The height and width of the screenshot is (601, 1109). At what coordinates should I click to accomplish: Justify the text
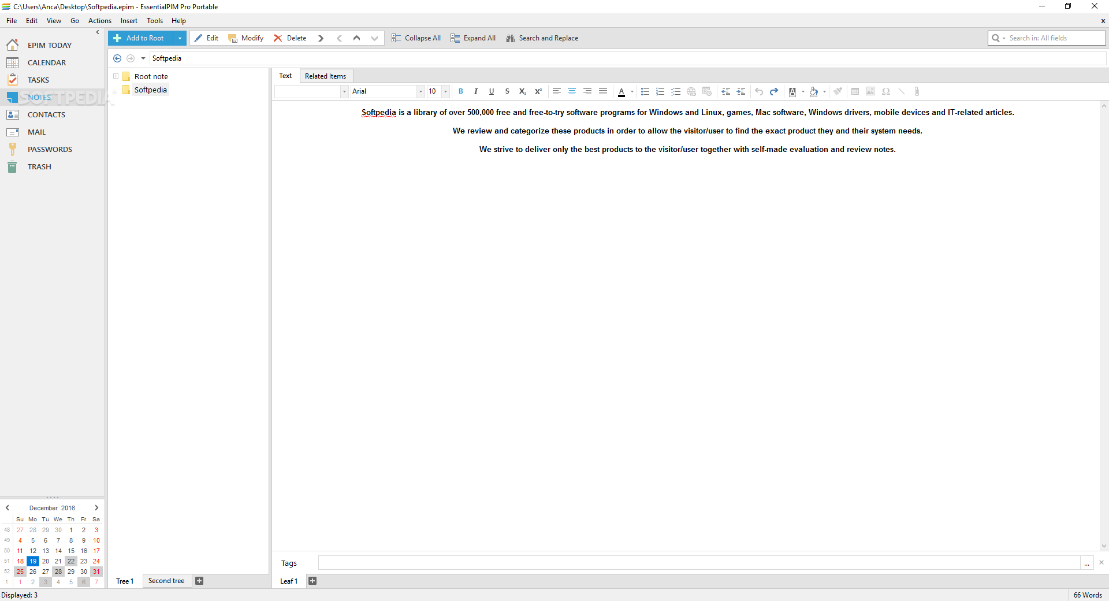603,91
